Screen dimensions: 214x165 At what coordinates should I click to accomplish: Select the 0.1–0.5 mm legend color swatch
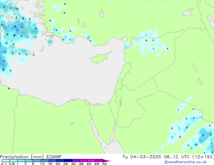tap(6, 161)
